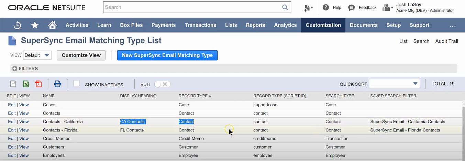This screenshot has width=465, height=161.
Task: Click the supportcase script ID cell
Action: [265, 105]
